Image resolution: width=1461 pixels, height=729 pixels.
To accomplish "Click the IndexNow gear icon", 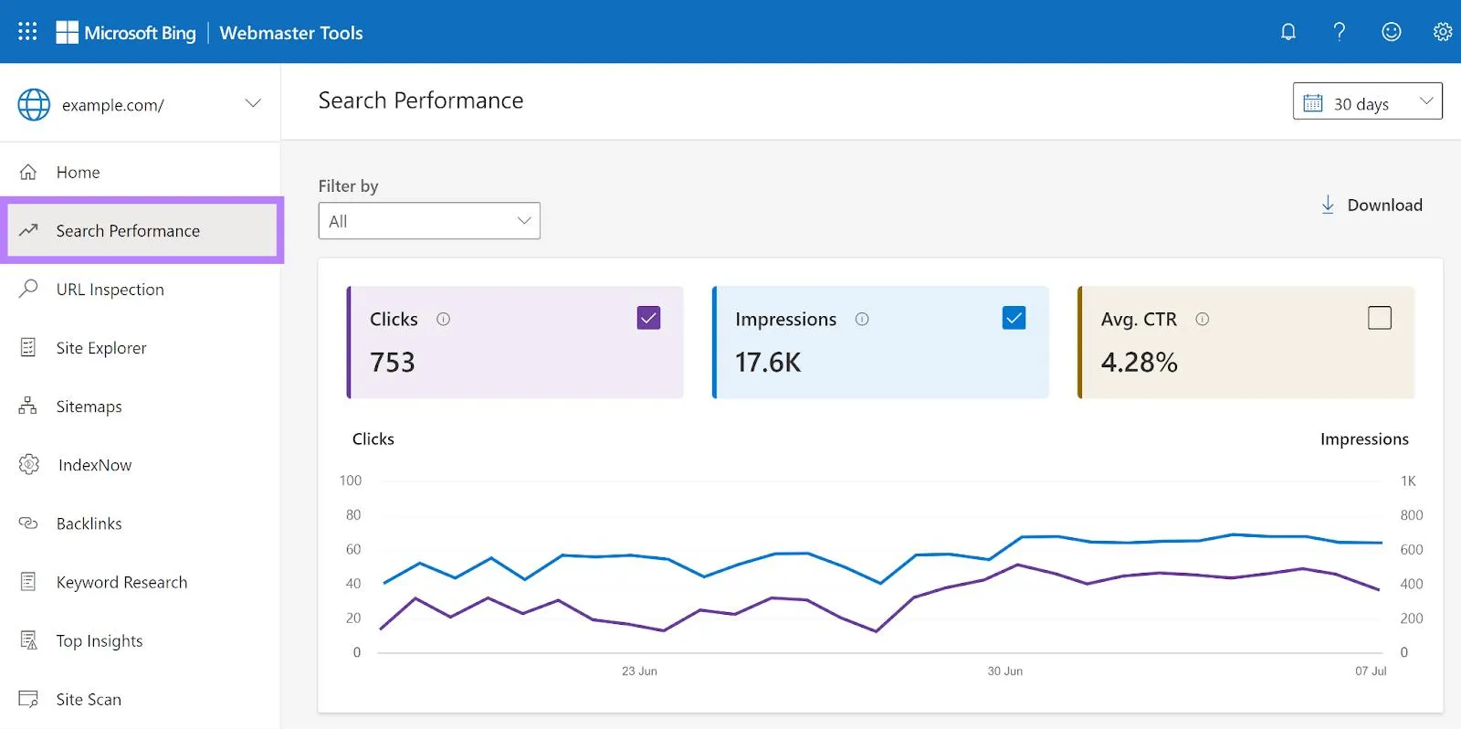I will [29, 464].
